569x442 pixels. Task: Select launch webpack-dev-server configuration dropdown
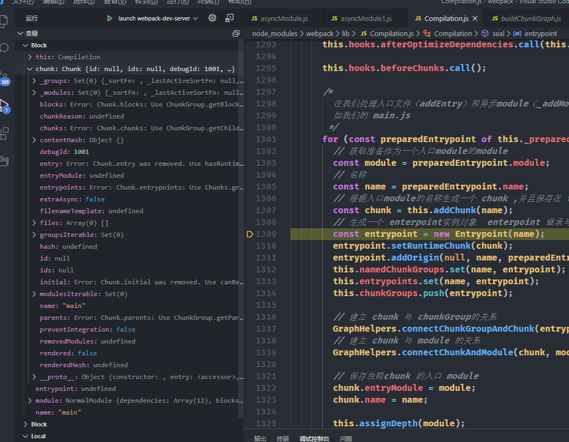pyautogui.click(x=158, y=18)
